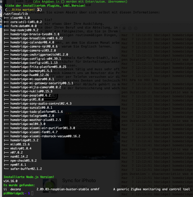Click the "Liste der installierten Plugins" heading

[x=45, y=6]
